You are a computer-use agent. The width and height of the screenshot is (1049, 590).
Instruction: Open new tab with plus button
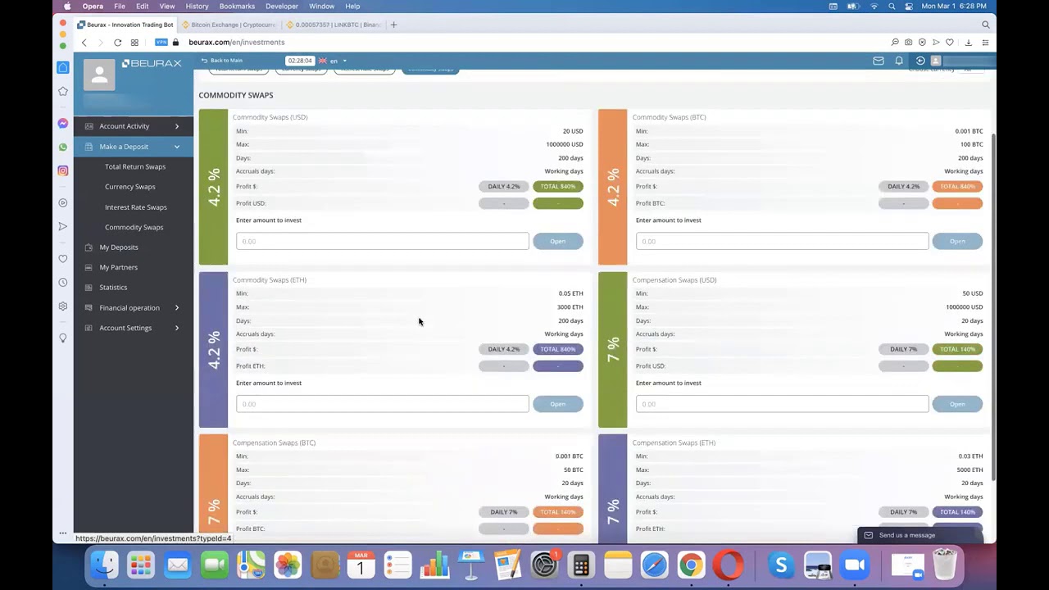click(393, 25)
